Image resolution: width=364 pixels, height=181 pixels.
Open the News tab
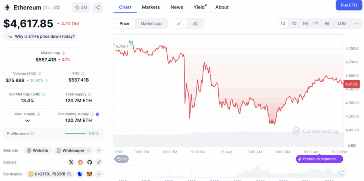(177, 7)
